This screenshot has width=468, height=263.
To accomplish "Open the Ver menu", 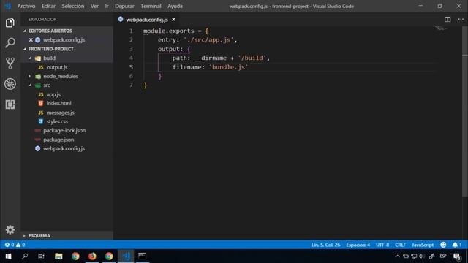I will click(94, 6).
